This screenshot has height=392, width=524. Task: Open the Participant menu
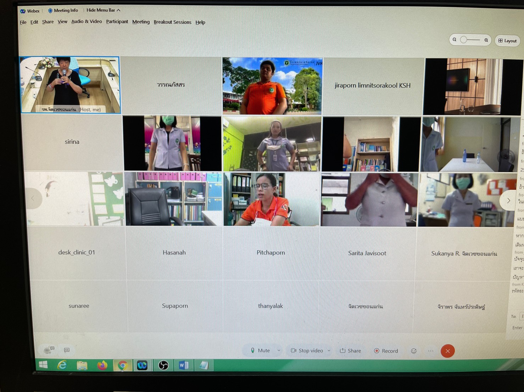[117, 22]
